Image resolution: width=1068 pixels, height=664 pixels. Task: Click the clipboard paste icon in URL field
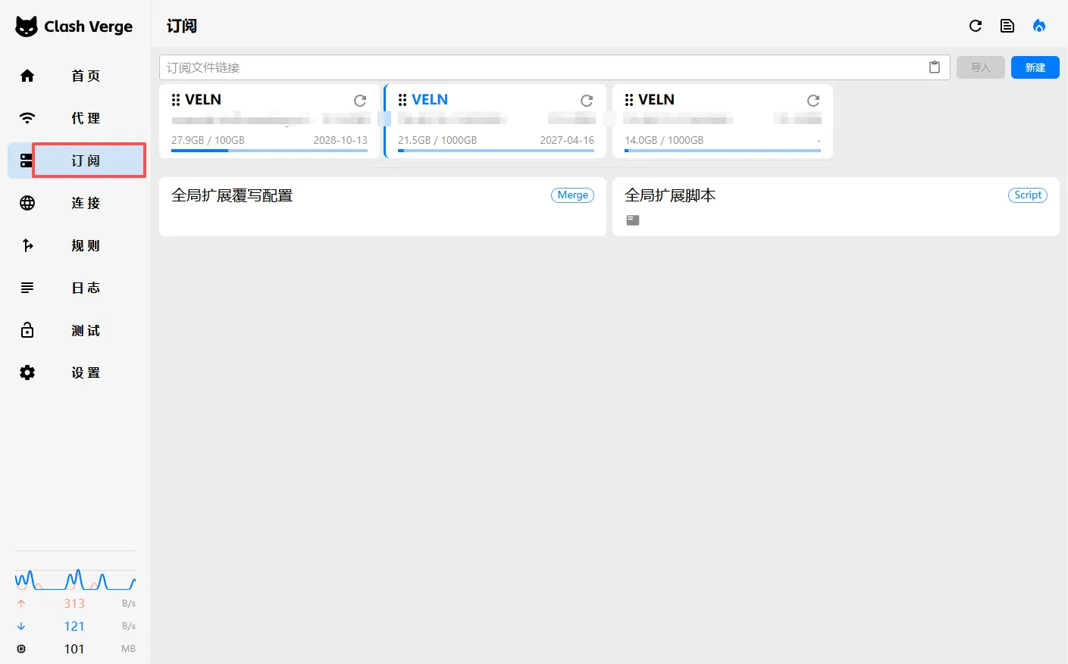click(935, 67)
